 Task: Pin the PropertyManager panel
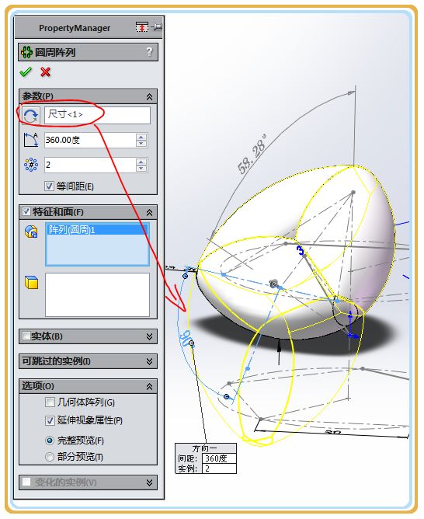point(156,27)
